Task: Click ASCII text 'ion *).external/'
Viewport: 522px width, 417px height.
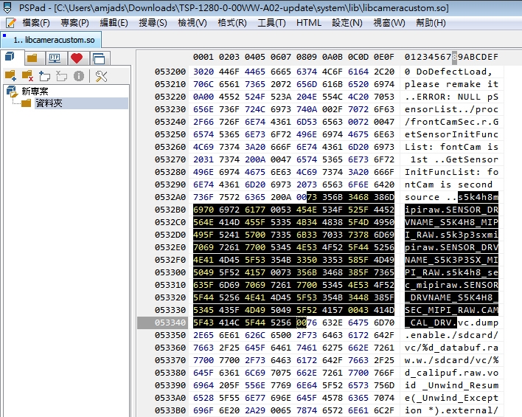Action: click(x=451, y=410)
